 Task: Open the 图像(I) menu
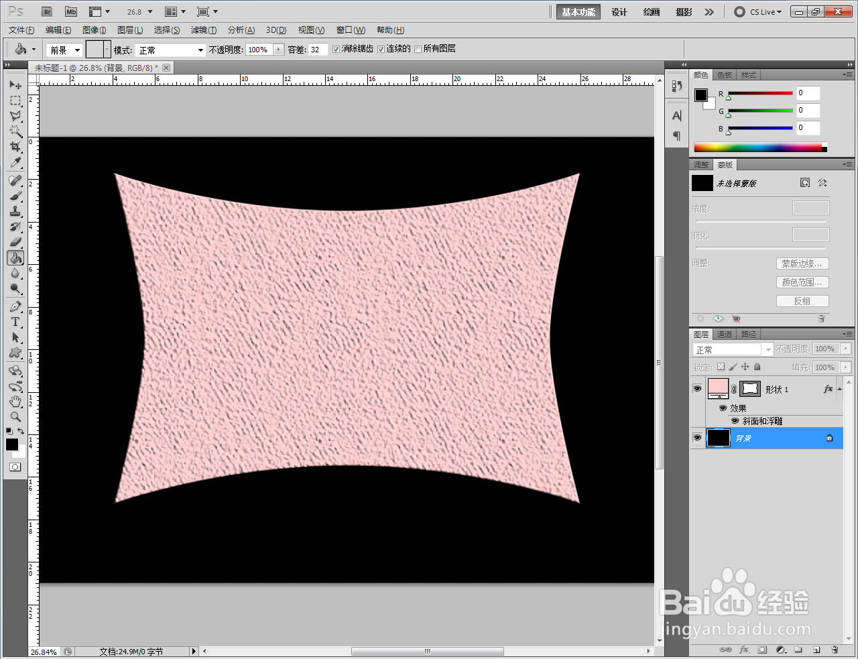pyautogui.click(x=95, y=30)
